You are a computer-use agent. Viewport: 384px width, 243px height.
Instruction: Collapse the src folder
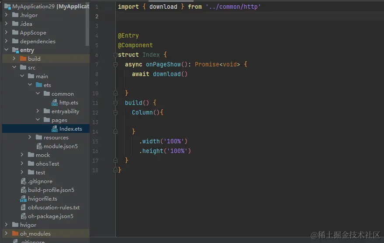coord(14,67)
